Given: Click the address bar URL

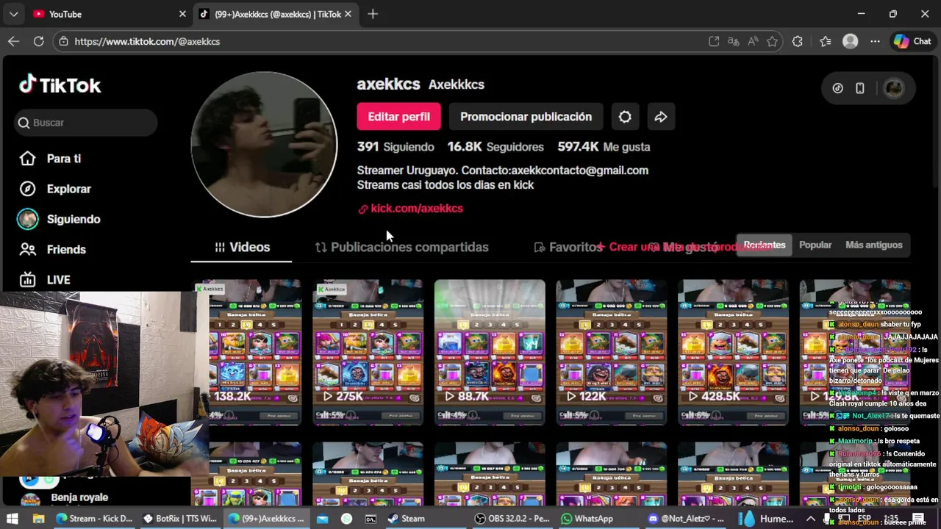Looking at the screenshot, I should 147,42.
